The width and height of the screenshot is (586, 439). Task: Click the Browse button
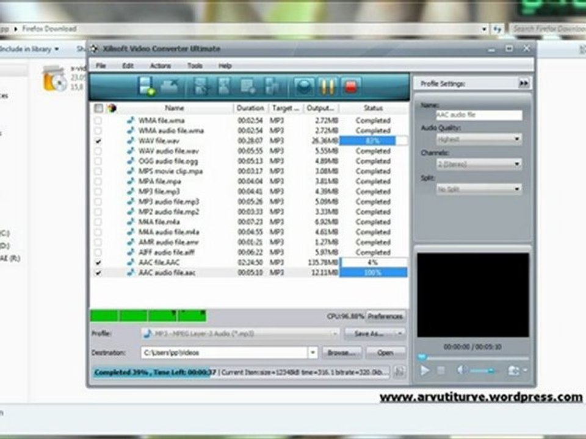341,352
